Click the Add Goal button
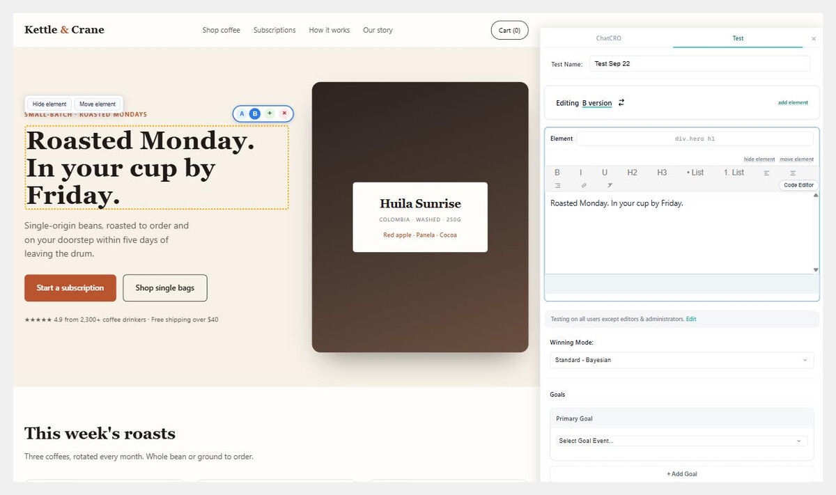836x495 pixels. pos(681,474)
